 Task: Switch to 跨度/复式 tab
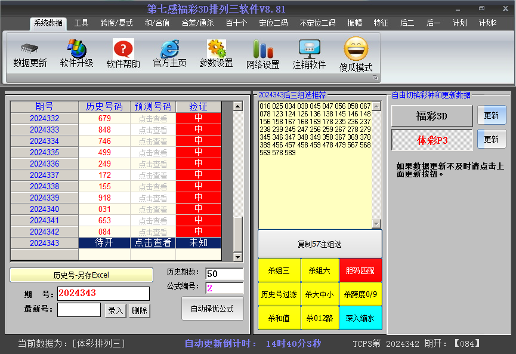(116, 23)
